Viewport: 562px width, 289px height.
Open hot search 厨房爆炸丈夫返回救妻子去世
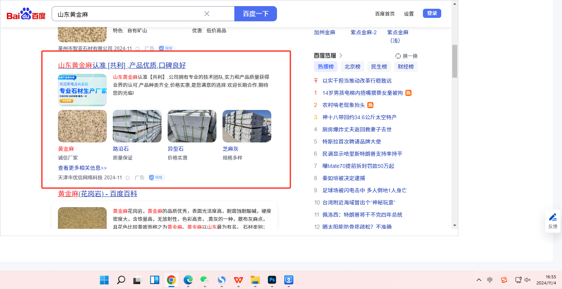click(357, 129)
